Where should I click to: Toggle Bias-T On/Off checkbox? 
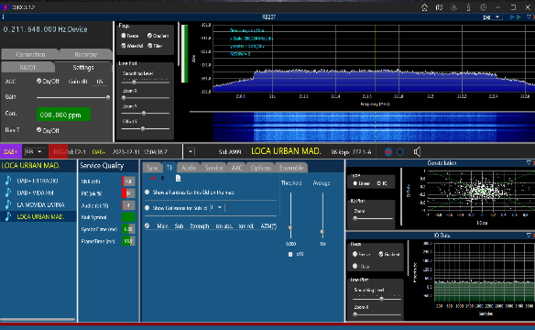38,130
